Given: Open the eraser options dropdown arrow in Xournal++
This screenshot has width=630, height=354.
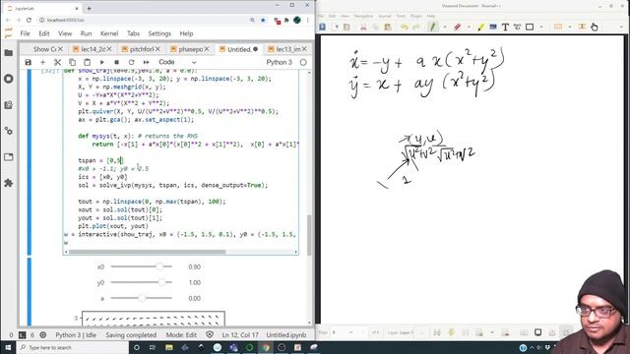Looking at the screenshot, I should 469,27.
